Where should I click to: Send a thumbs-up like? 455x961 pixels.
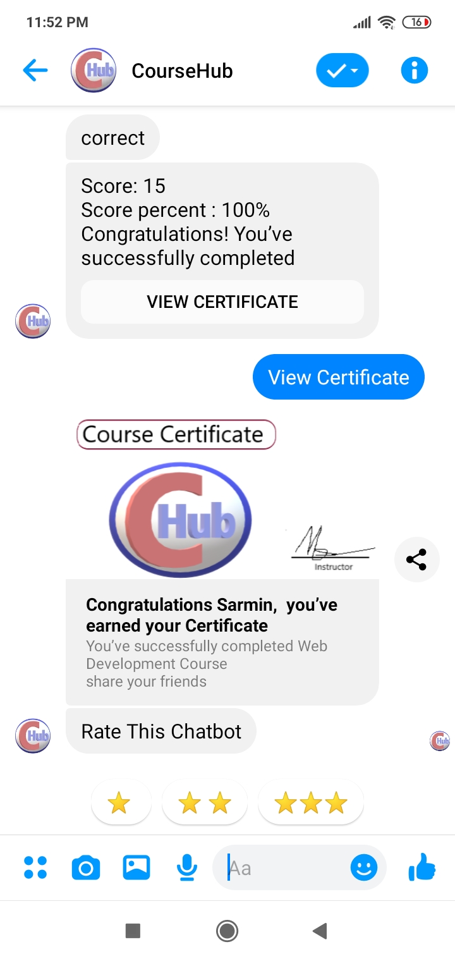coord(422,867)
